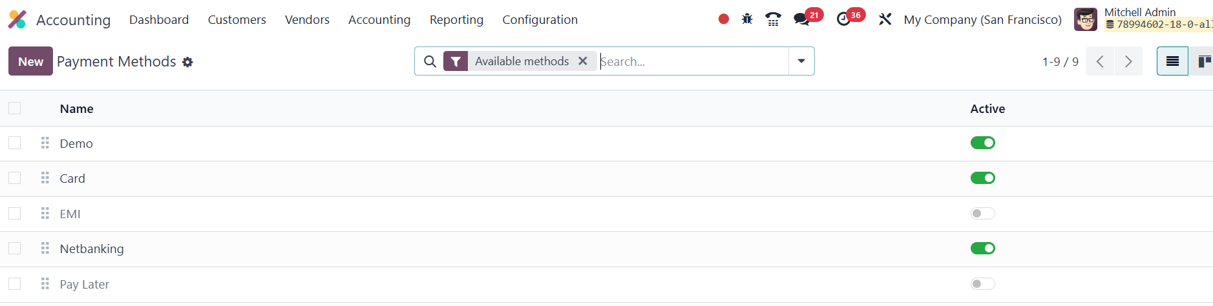Click the bug debug tools icon
The width and height of the screenshot is (1213, 306).
click(747, 19)
